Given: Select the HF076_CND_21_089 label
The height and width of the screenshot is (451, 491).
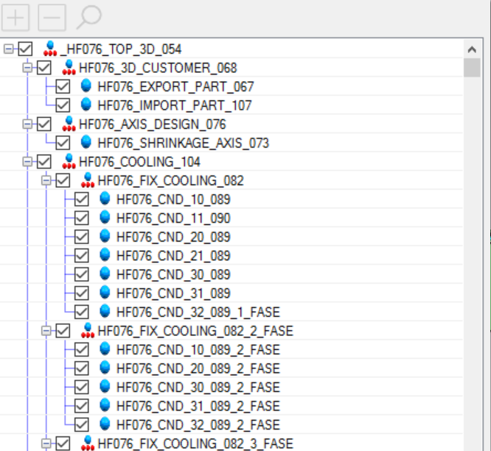Looking at the screenshot, I should tap(173, 256).
